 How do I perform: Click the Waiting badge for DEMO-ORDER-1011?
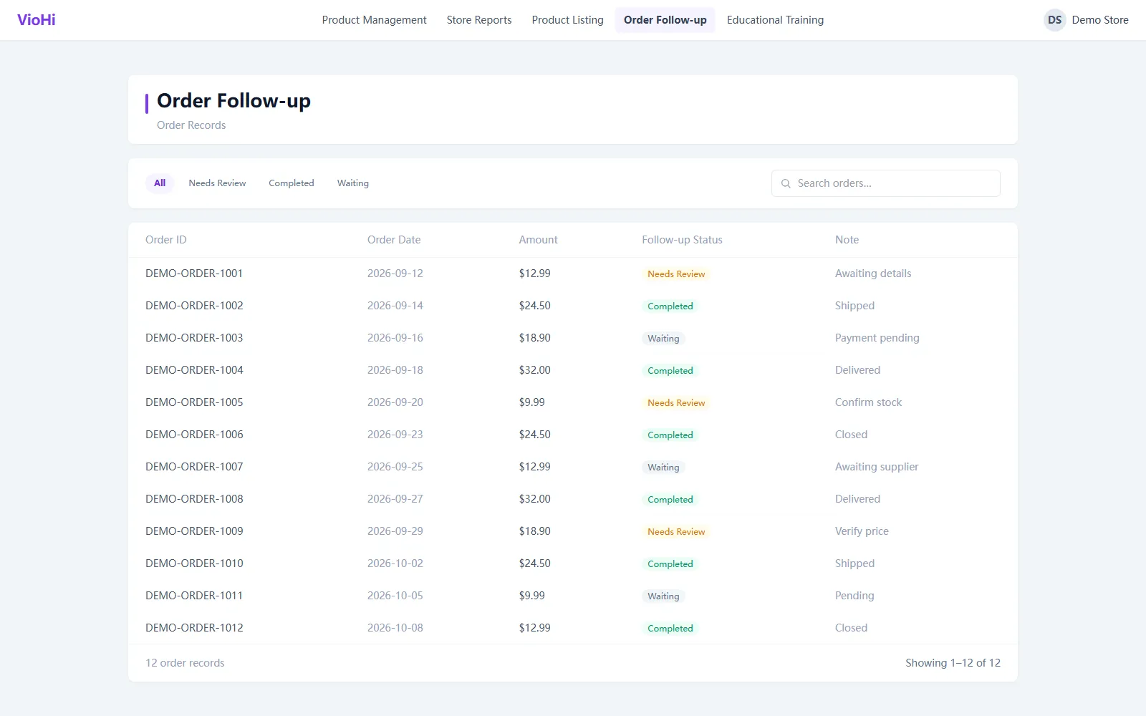pyautogui.click(x=663, y=596)
